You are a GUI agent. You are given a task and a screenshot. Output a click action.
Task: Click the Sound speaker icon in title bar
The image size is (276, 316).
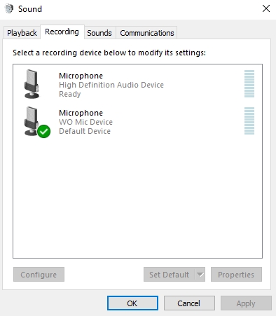tap(9, 9)
